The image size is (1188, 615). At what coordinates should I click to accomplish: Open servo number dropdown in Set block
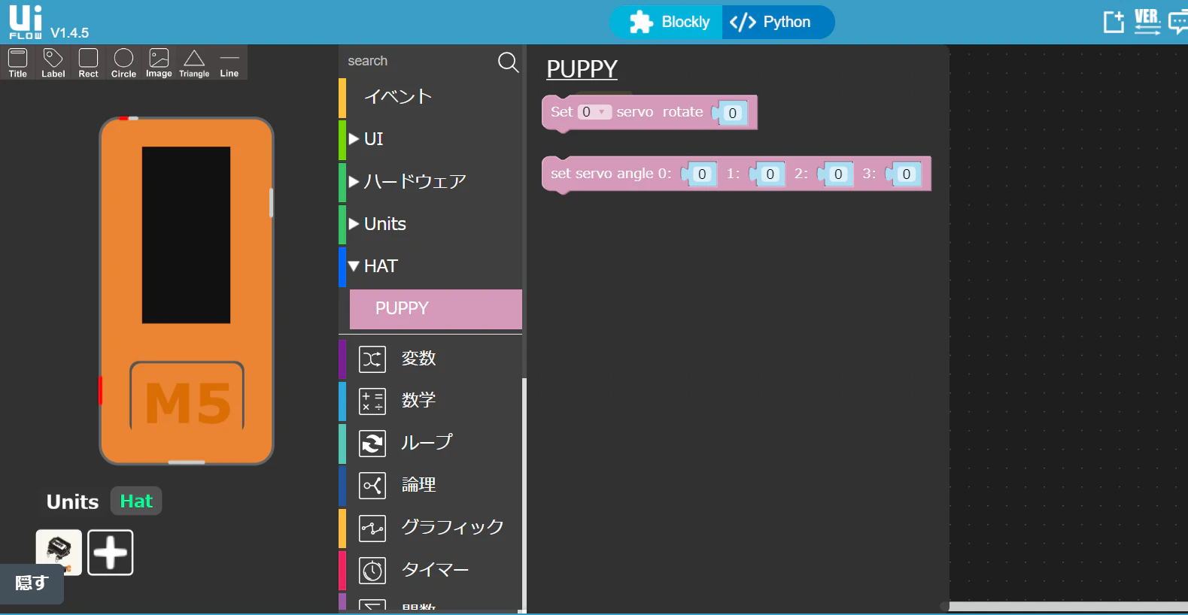[594, 112]
